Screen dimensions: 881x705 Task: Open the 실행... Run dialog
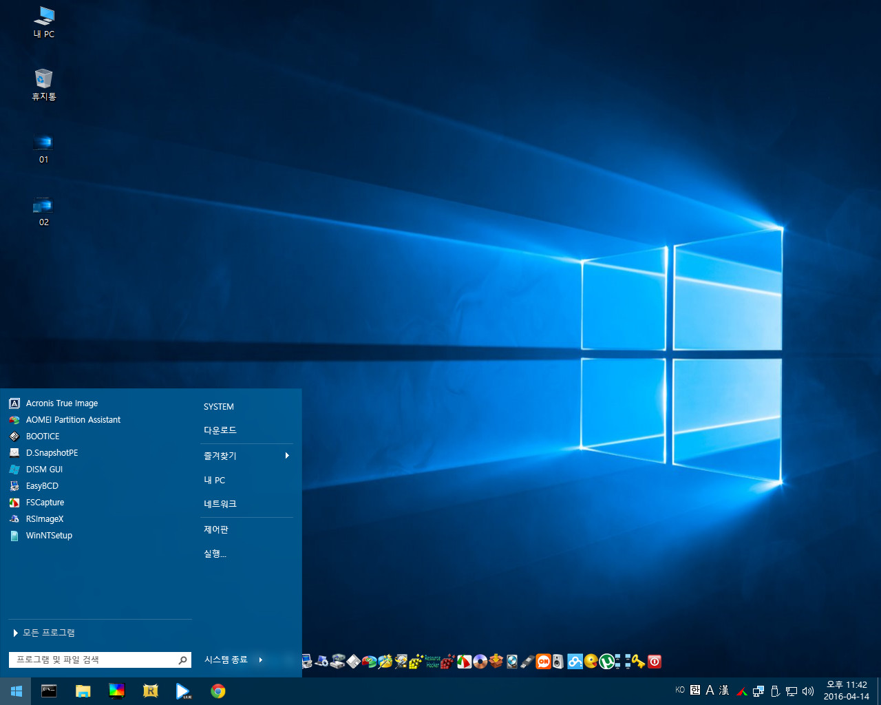point(215,554)
